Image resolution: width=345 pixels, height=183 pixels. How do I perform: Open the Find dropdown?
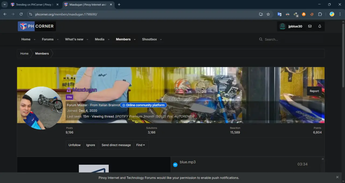(x=141, y=145)
